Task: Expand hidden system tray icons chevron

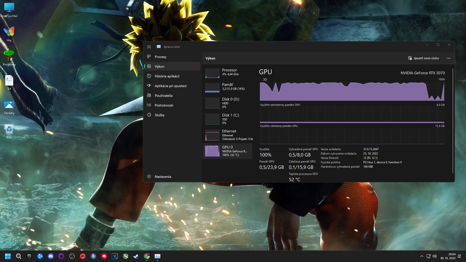Action: pos(422,256)
